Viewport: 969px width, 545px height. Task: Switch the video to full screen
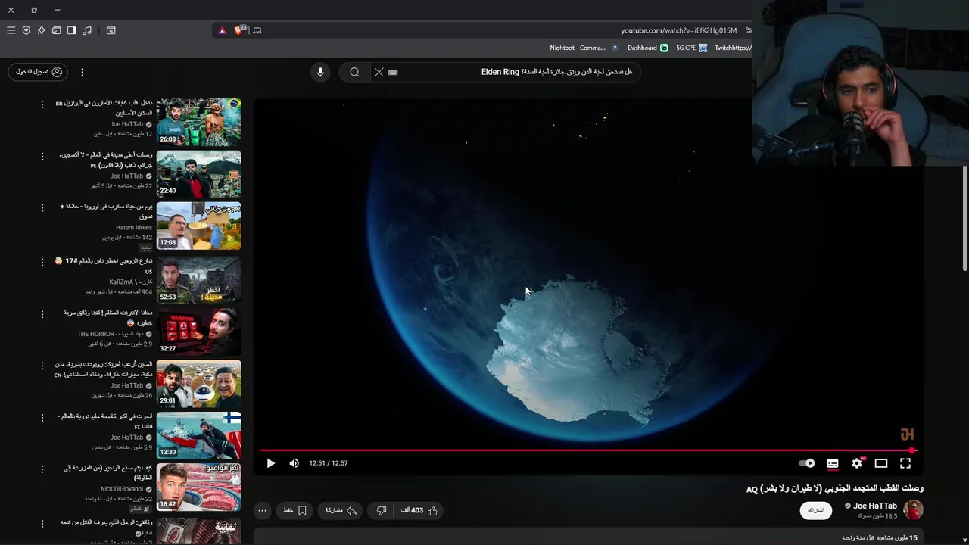[x=905, y=463]
